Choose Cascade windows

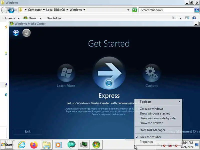(158, 109)
